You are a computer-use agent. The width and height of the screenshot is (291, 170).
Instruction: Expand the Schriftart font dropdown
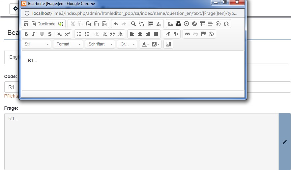tap(100, 44)
